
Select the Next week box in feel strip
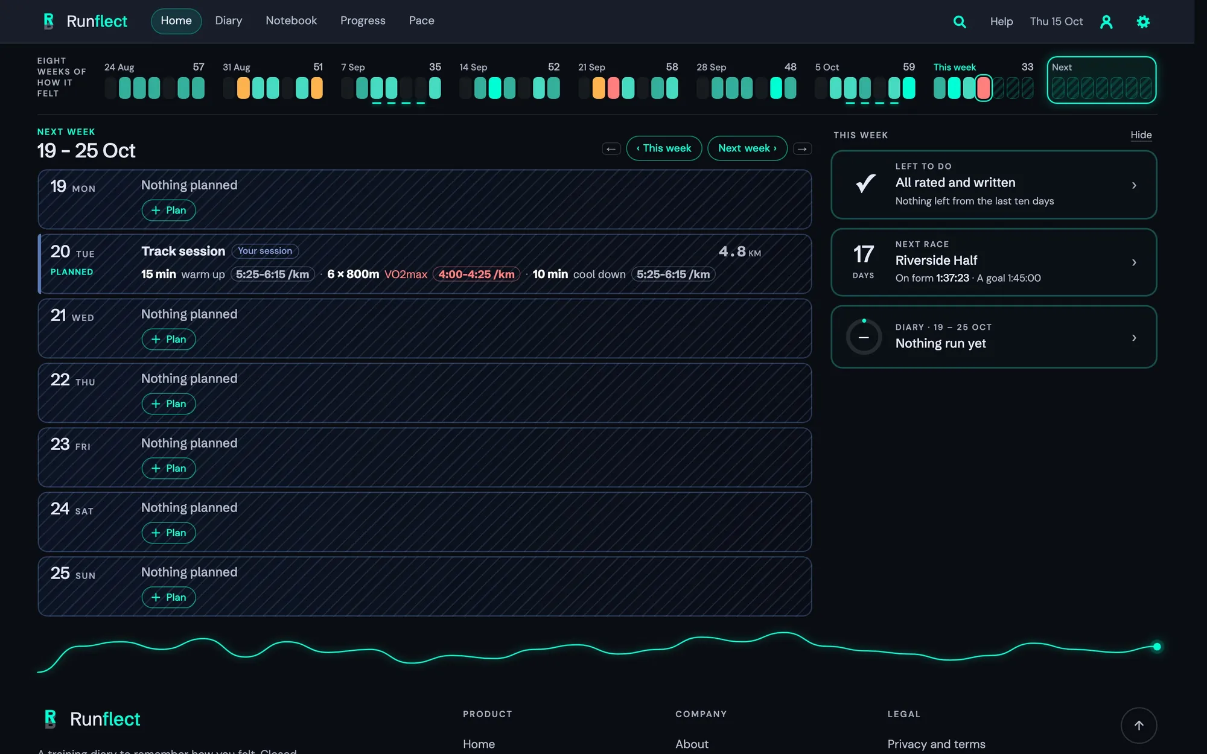coord(1101,80)
